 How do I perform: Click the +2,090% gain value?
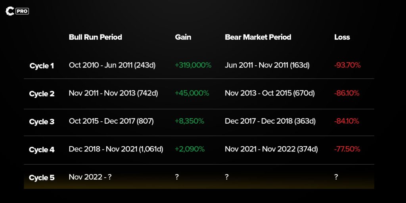190,149
